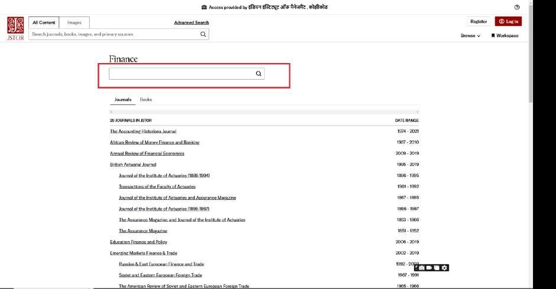Click the camera screenshot icon
The height and width of the screenshot is (289, 556).
422,268
